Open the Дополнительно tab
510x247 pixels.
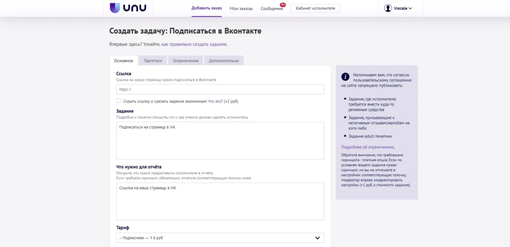tap(224, 61)
